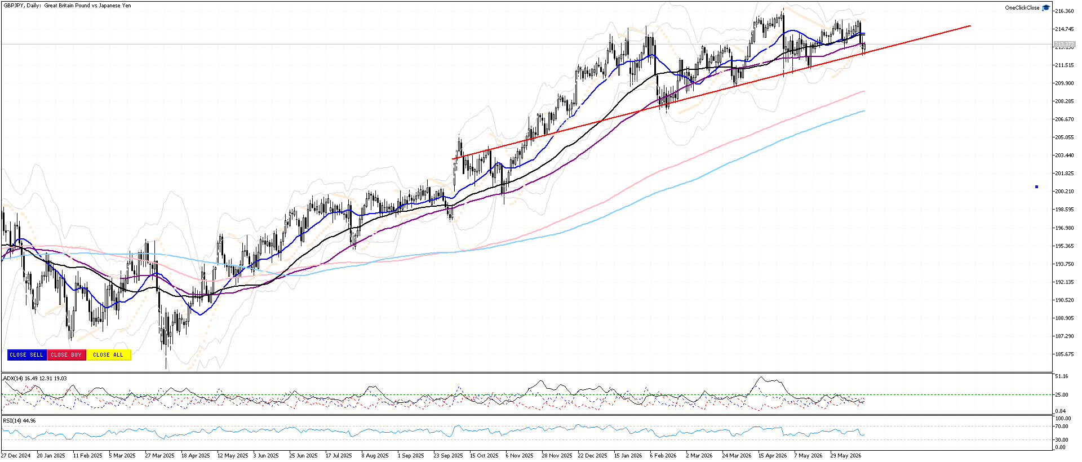Click the 8 Aug 2025 date label
1082x462 pixels.
click(x=375, y=456)
